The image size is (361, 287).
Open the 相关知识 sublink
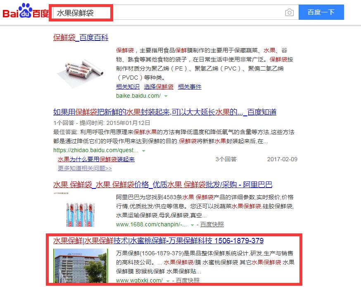click(x=128, y=87)
